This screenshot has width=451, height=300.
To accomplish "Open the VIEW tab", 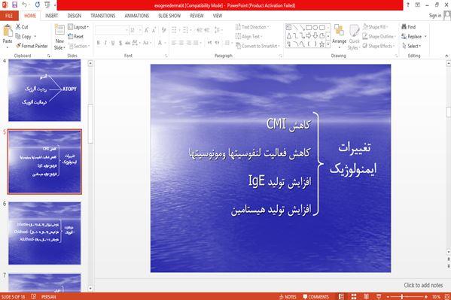I will pos(218,16).
